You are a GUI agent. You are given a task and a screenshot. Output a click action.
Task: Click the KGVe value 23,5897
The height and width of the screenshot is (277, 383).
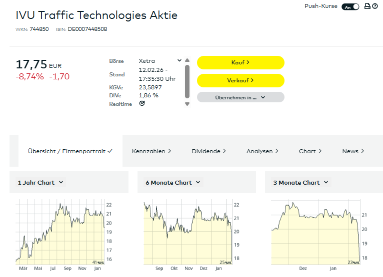tap(150, 87)
